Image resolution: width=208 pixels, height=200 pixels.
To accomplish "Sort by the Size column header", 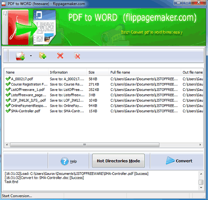I will [x=98, y=72].
